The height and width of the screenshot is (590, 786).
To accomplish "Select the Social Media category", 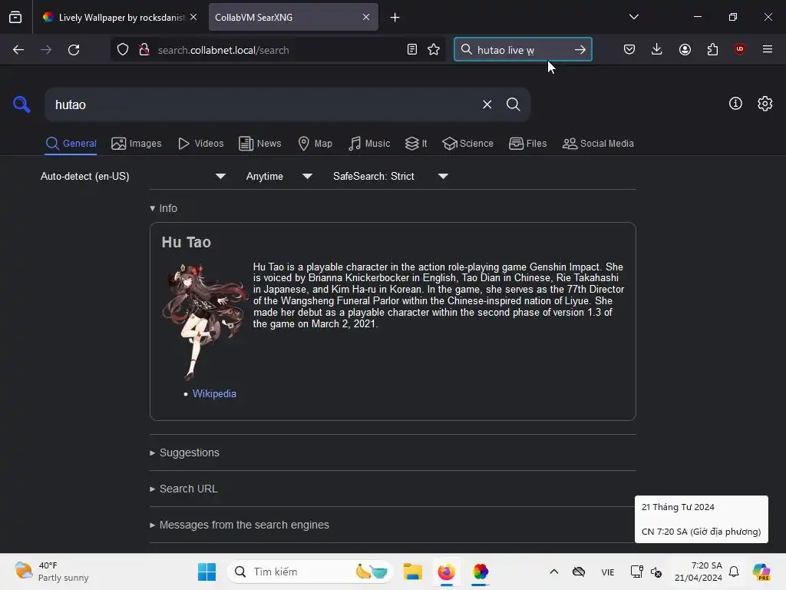I will (x=598, y=144).
